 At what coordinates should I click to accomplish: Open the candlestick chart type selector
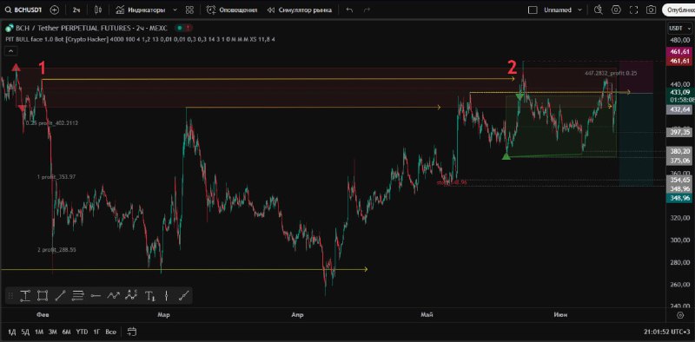click(x=98, y=10)
